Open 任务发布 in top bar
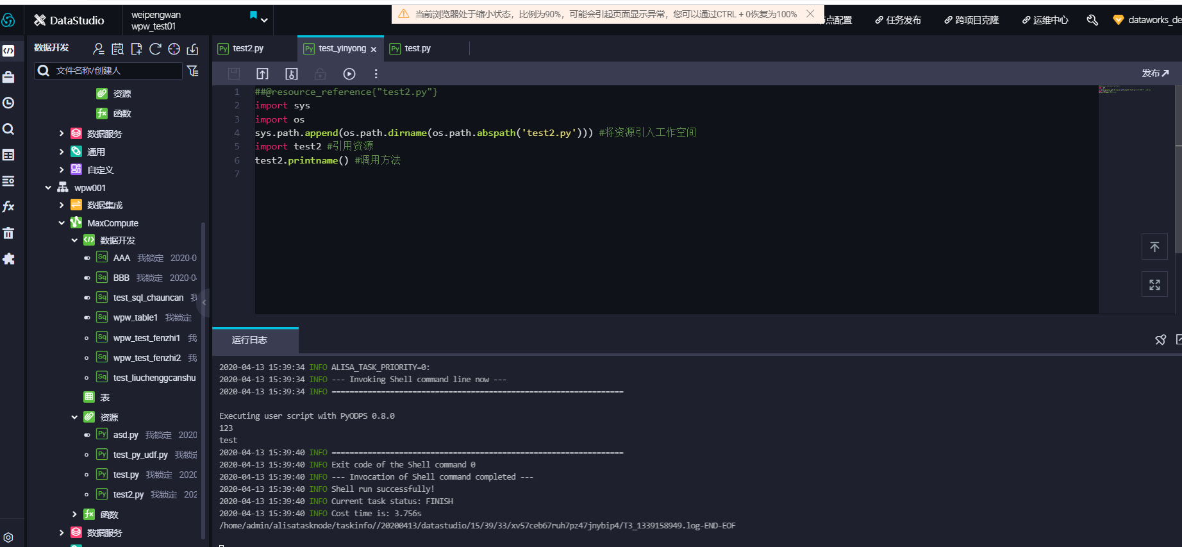The width and height of the screenshot is (1182, 547). pos(898,21)
